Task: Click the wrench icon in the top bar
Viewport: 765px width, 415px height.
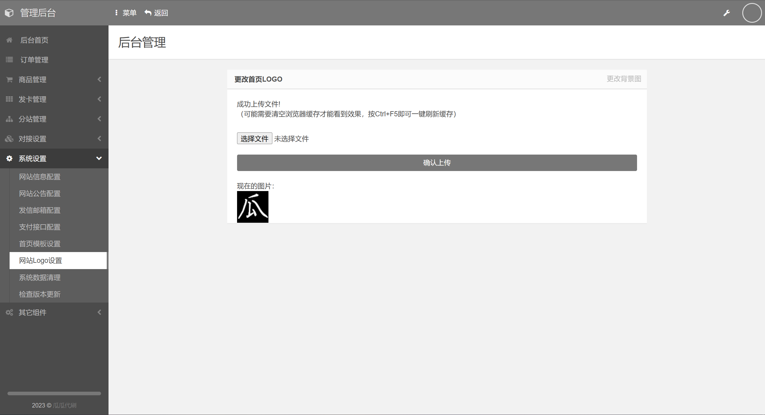Action: [726, 13]
